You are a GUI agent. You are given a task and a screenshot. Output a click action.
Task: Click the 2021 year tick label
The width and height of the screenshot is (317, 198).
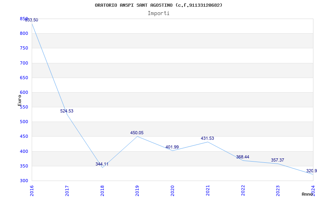[x=208, y=190]
